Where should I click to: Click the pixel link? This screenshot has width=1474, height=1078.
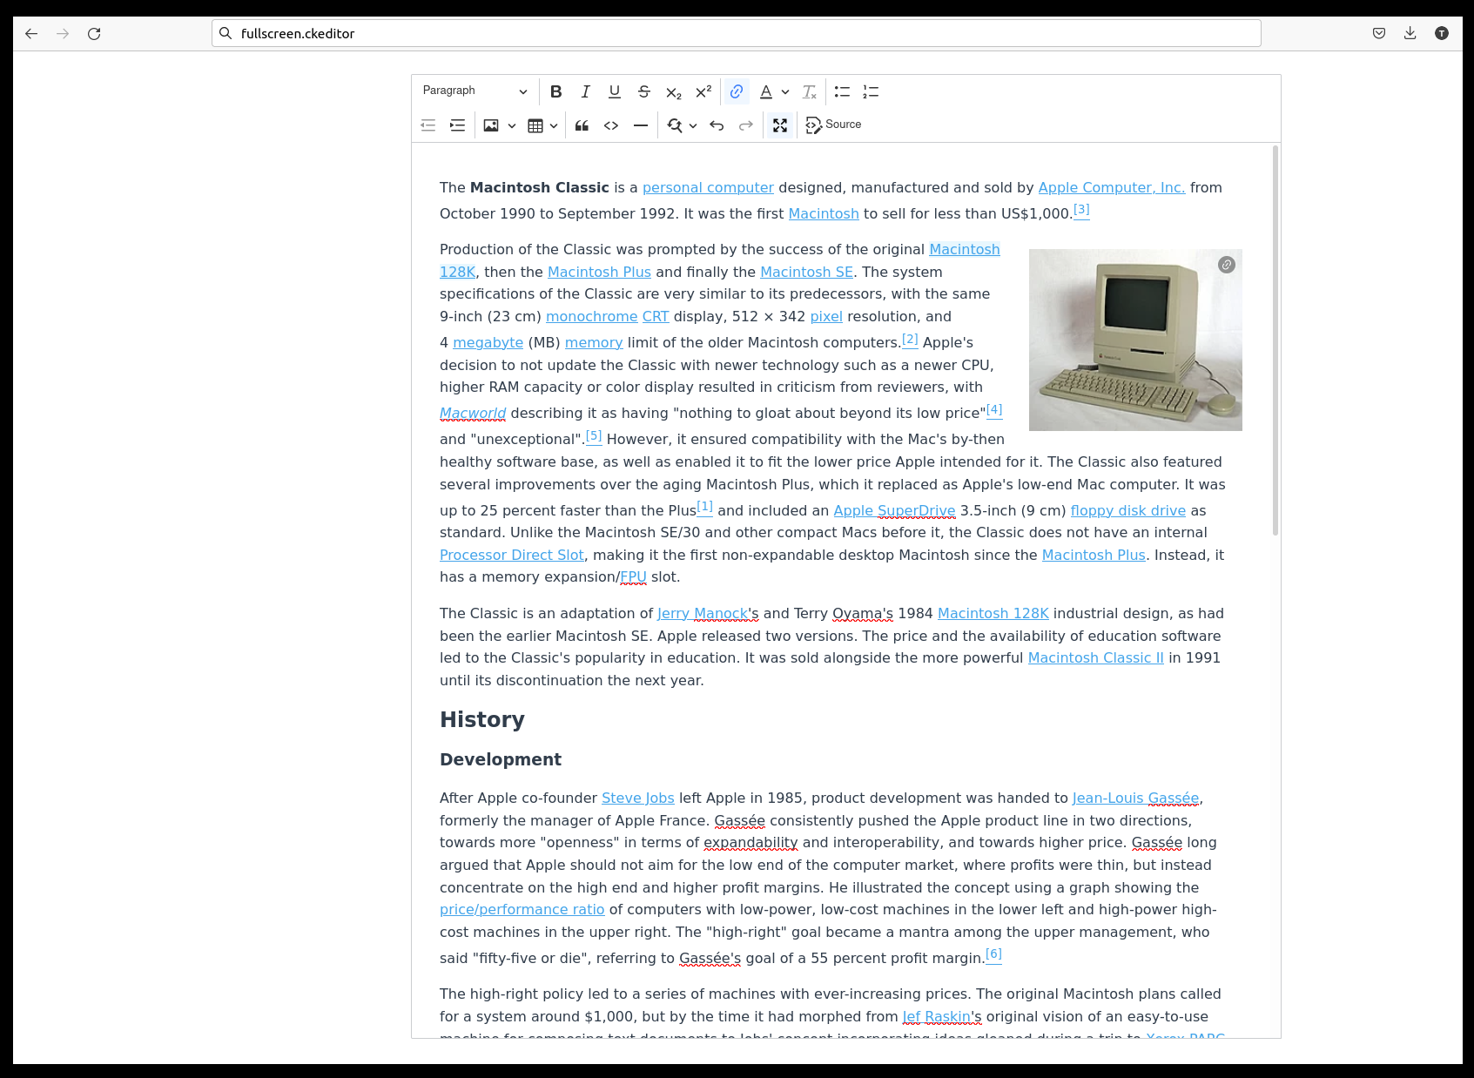[826, 317]
